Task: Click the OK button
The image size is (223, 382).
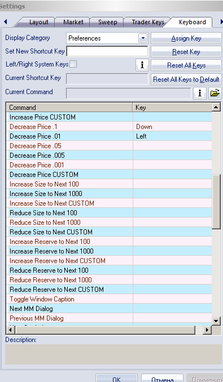Action: click(x=117, y=379)
